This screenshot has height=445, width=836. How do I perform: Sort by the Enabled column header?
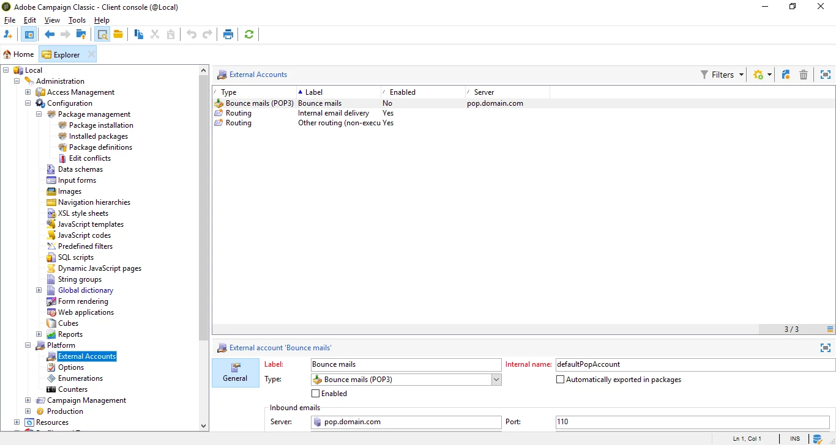coord(423,92)
